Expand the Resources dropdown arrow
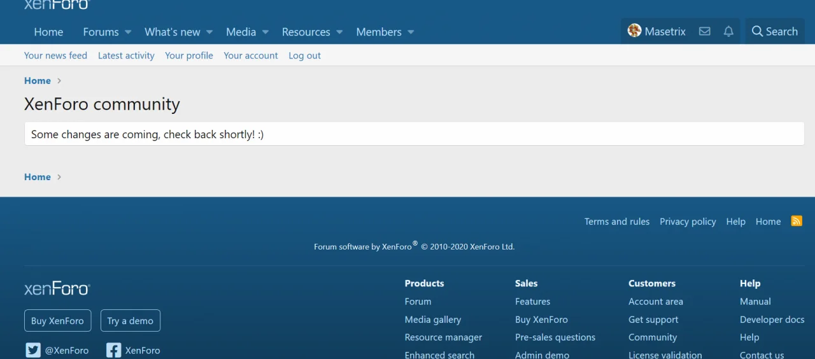 (x=339, y=32)
